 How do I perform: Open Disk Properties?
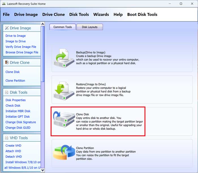click(x=16, y=100)
